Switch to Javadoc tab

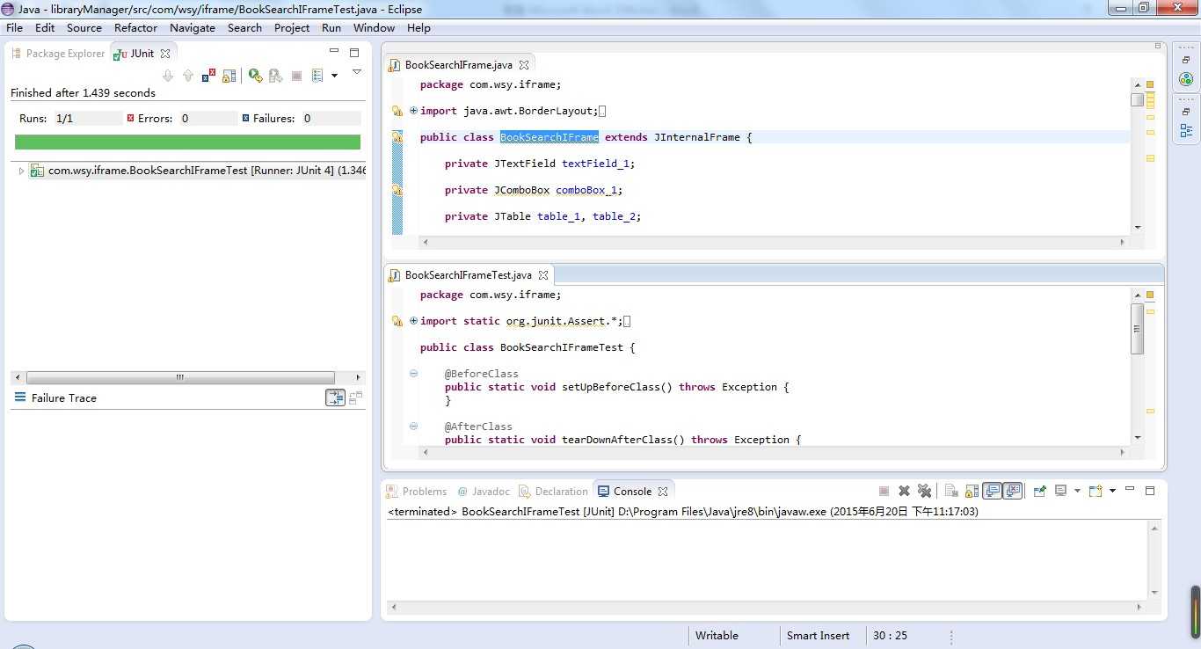click(484, 492)
